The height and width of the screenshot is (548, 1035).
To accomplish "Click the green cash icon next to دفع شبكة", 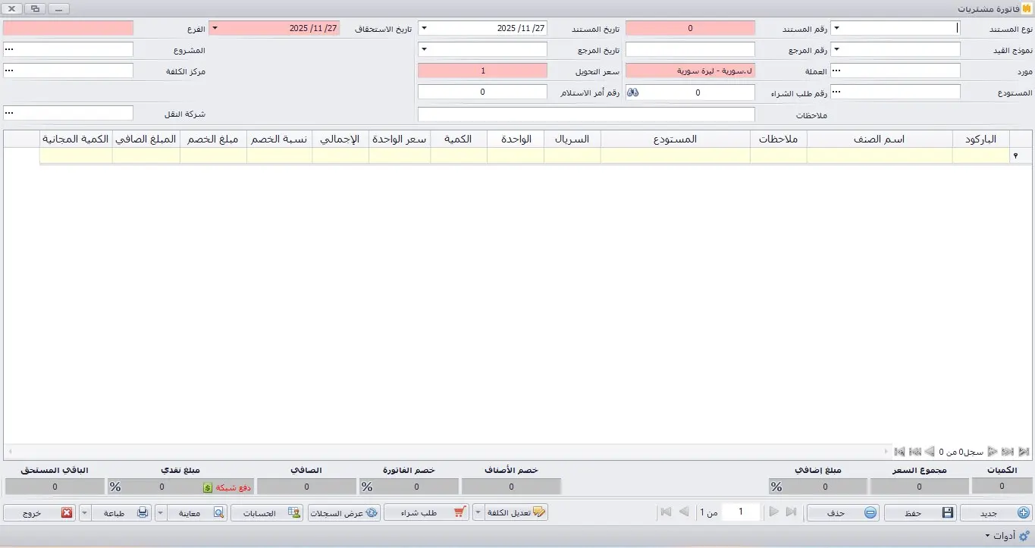I will point(207,487).
